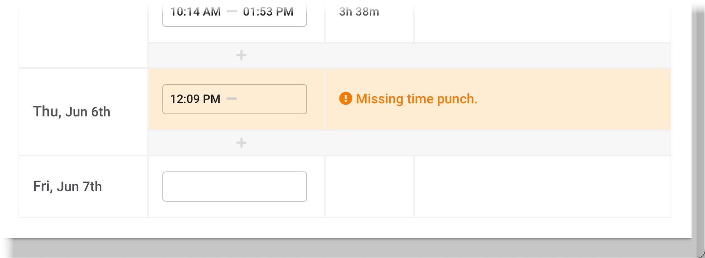Click the 12:09 PM start time text

click(195, 99)
